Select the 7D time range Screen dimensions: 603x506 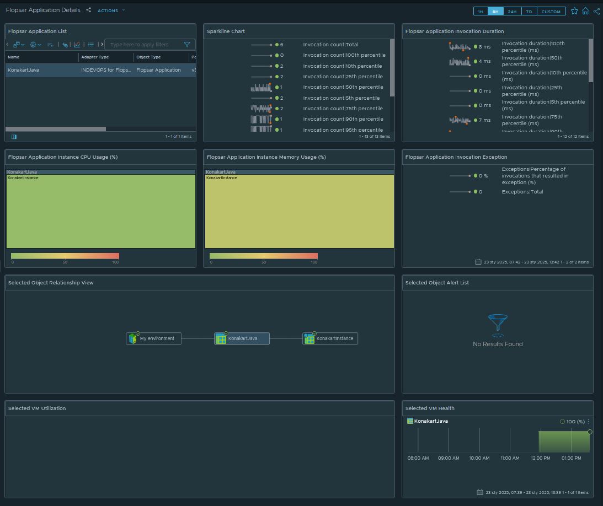(529, 12)
